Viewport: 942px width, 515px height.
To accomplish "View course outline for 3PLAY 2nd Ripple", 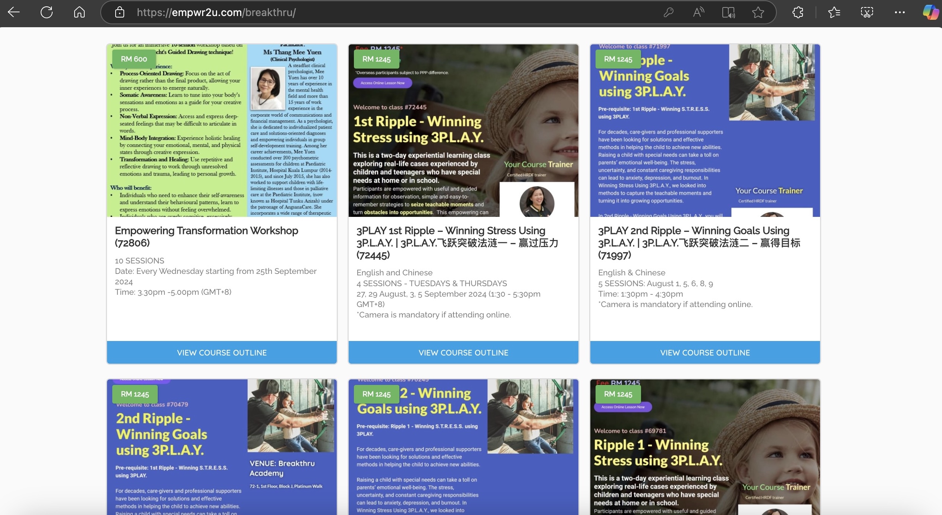I will pos(705,353).
